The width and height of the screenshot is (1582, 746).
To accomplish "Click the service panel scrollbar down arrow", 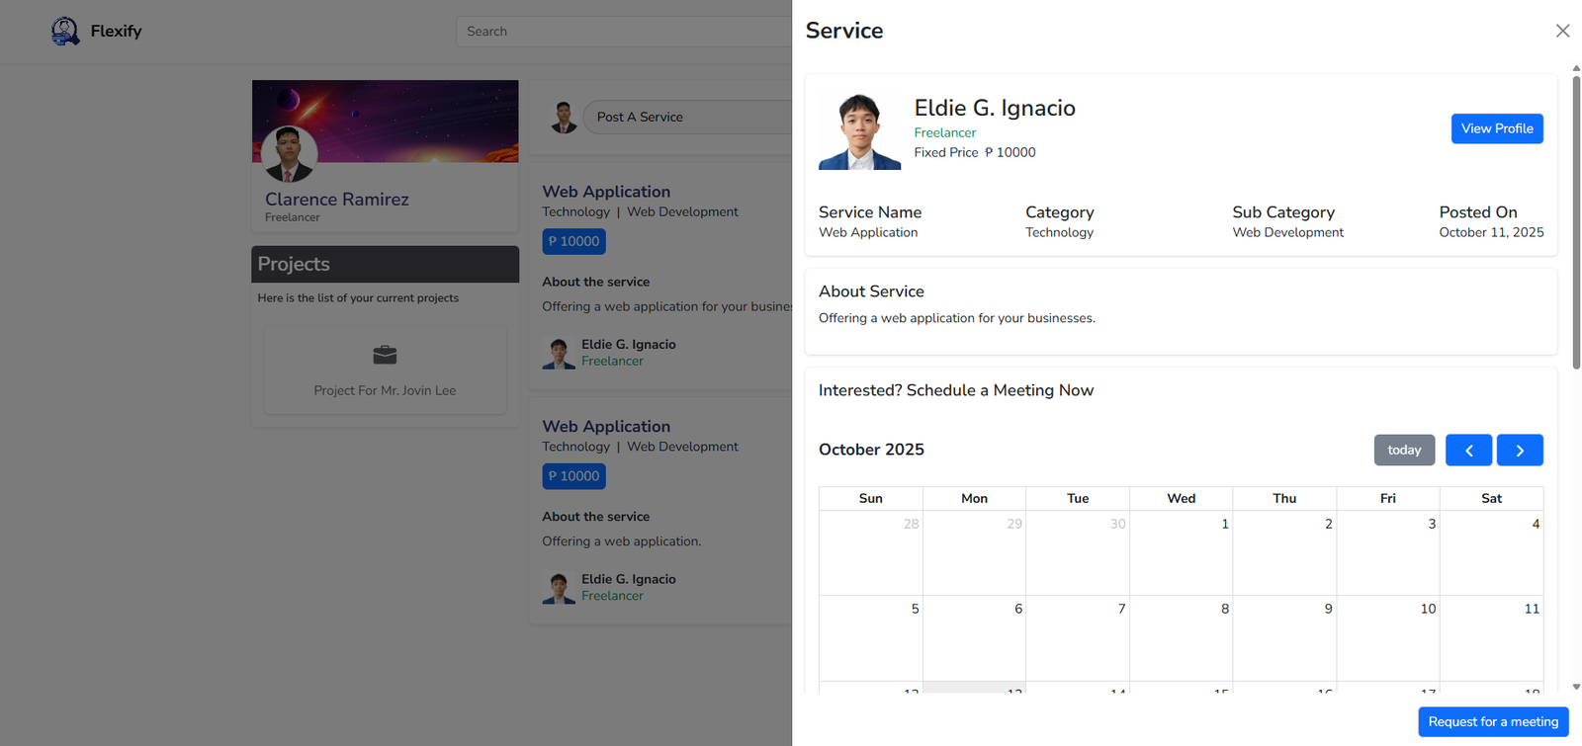I will click(1576, 687).
